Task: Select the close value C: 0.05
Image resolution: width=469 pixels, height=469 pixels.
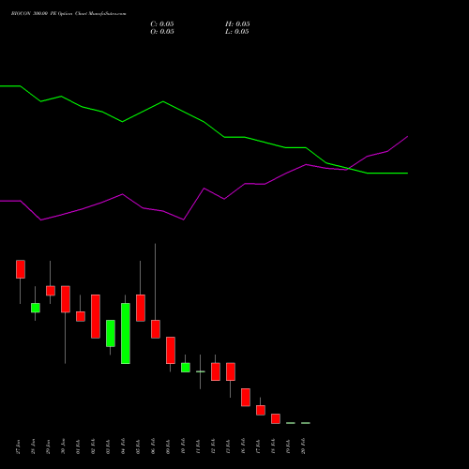Action: pos(162,24)
